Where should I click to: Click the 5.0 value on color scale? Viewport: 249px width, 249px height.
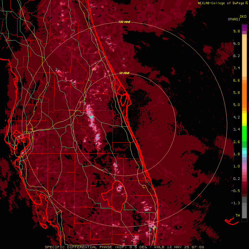237,105
